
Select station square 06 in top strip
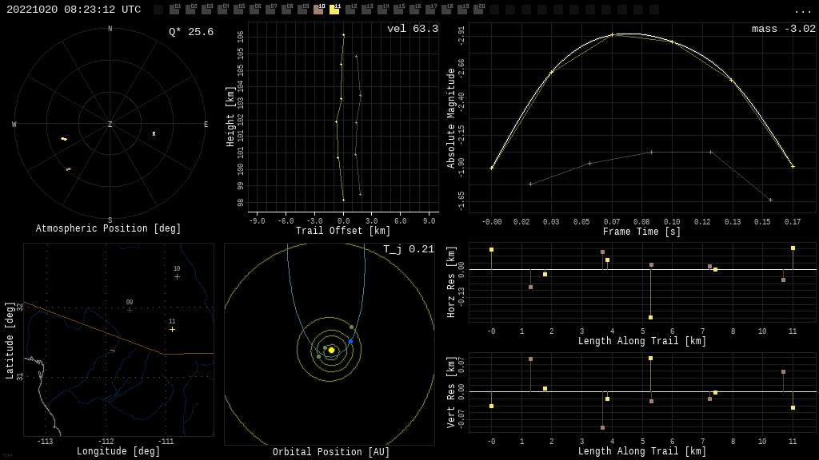click(254, 10)
